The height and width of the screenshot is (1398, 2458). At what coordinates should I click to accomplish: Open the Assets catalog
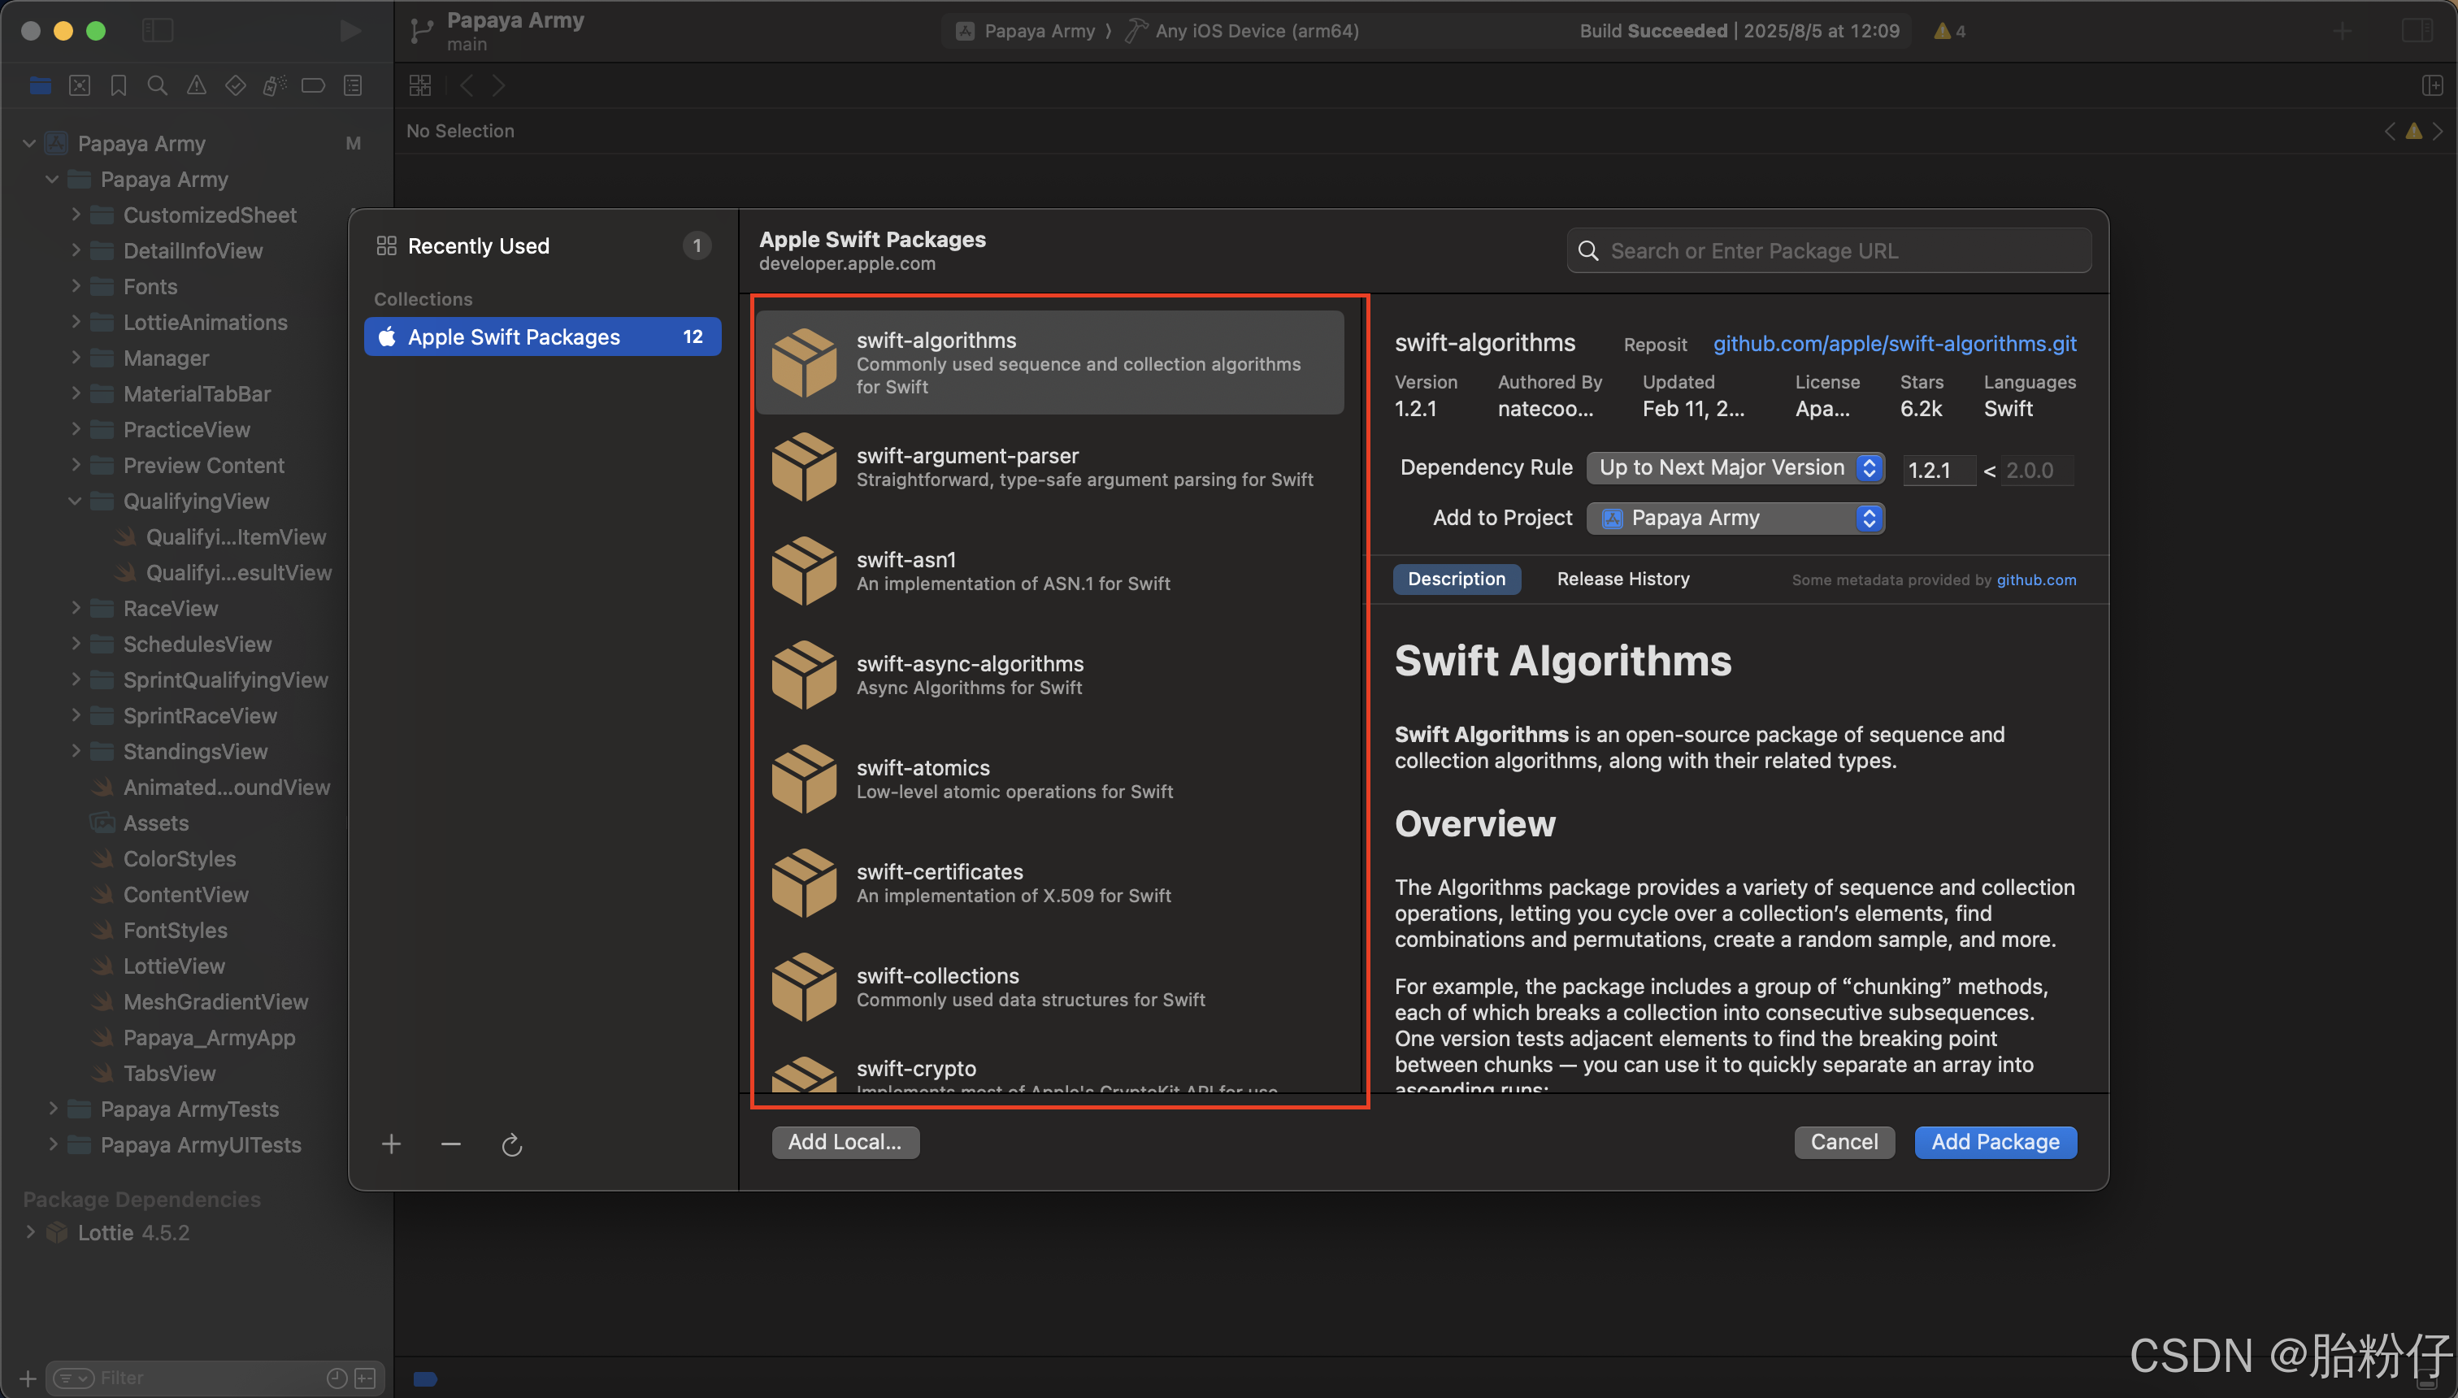pyautogui.click(x=155, y=823)
